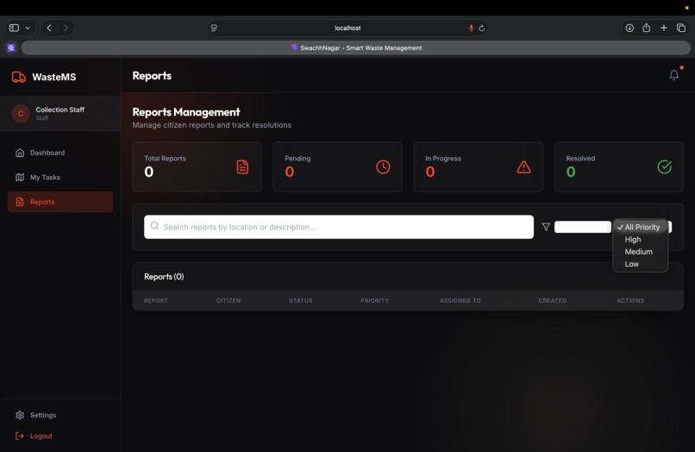This screenshot has width=695, height=452.
Task: Reload the localhost page
Action: click(x=482, y=28)
